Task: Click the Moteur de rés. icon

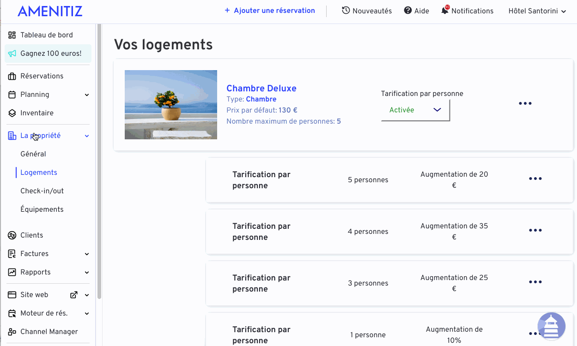Action: (12, 313)
